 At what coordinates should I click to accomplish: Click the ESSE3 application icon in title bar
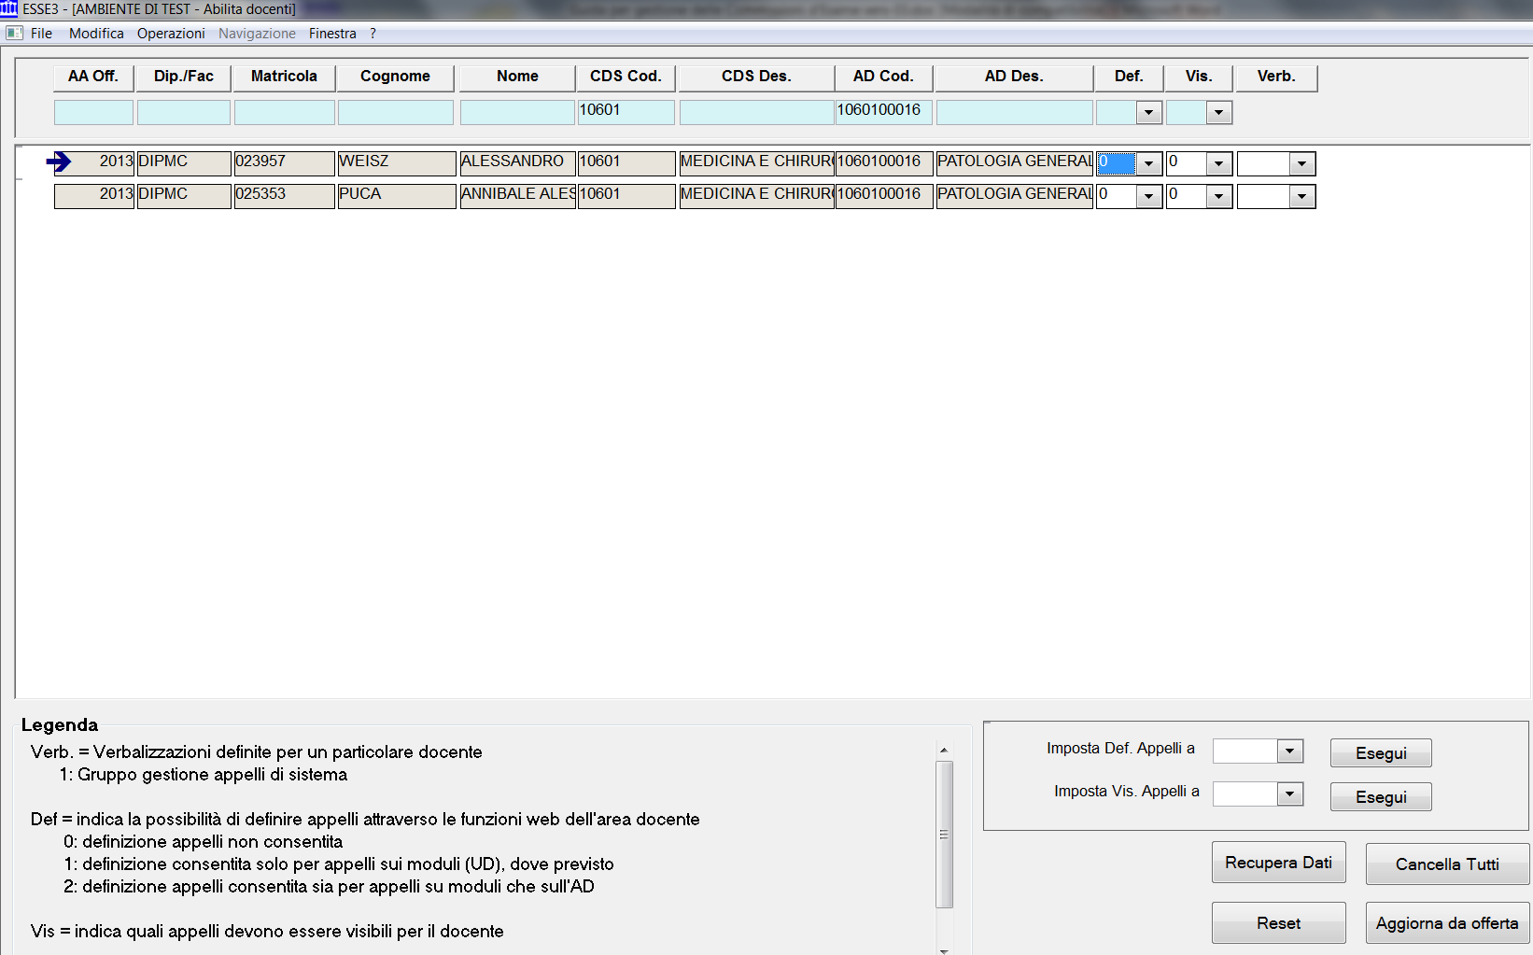click(9, 8)
